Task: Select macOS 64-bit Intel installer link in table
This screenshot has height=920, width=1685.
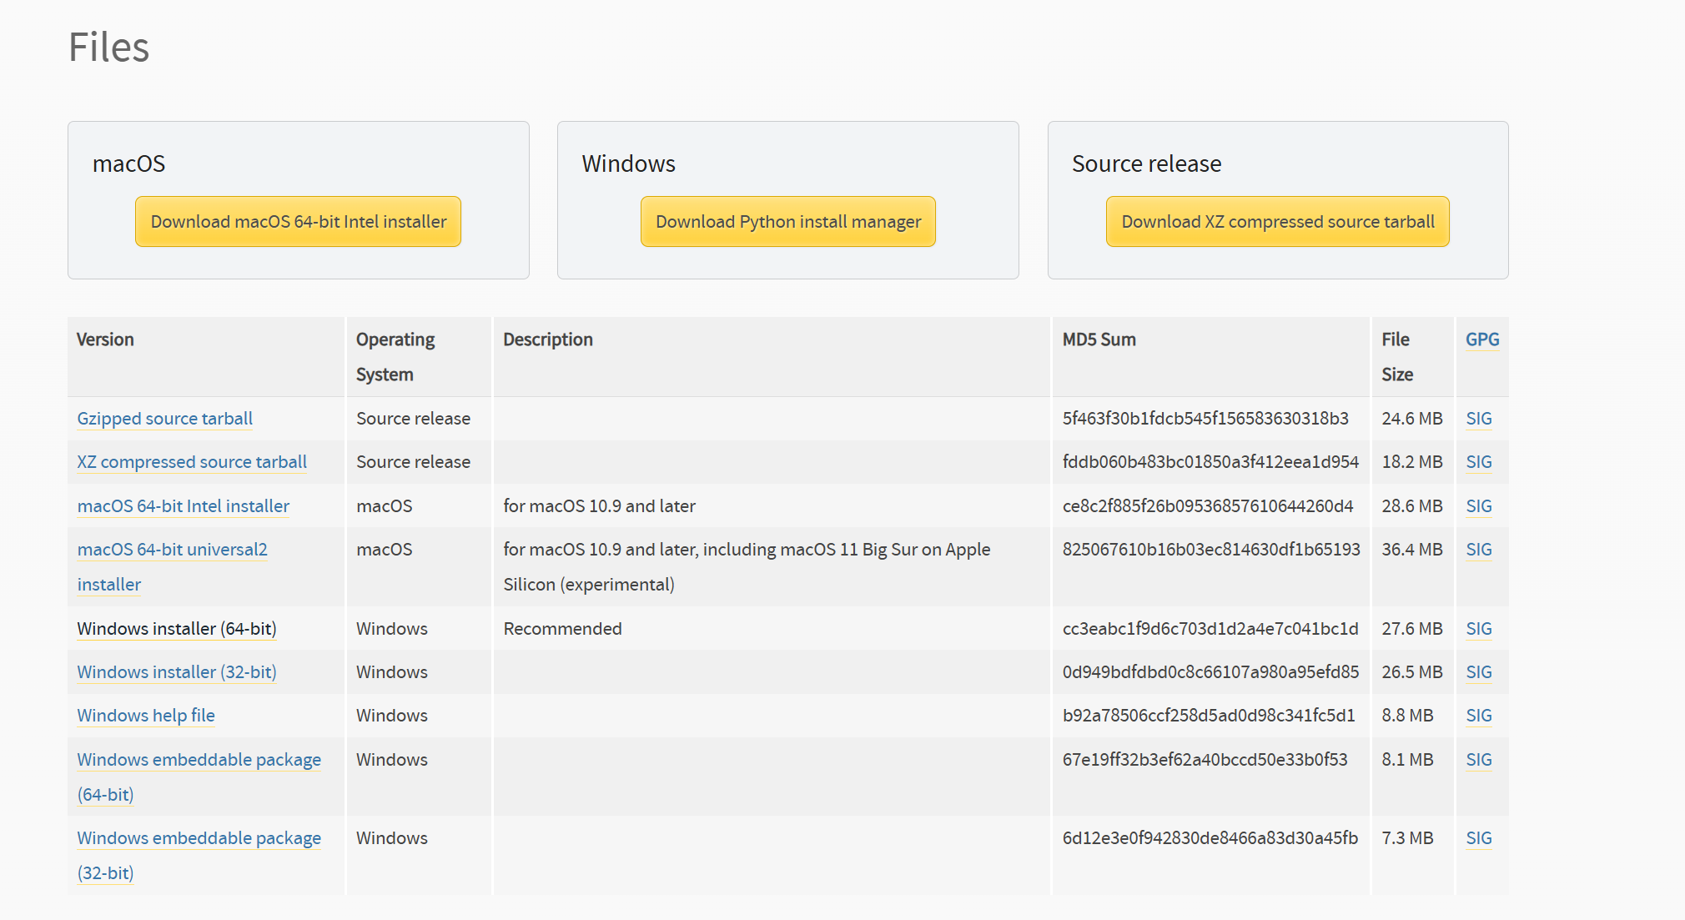Action: [x=183, y=506]
